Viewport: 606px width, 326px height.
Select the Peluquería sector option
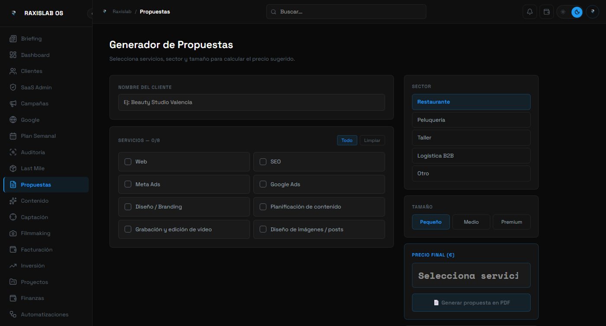pos(471,120)
